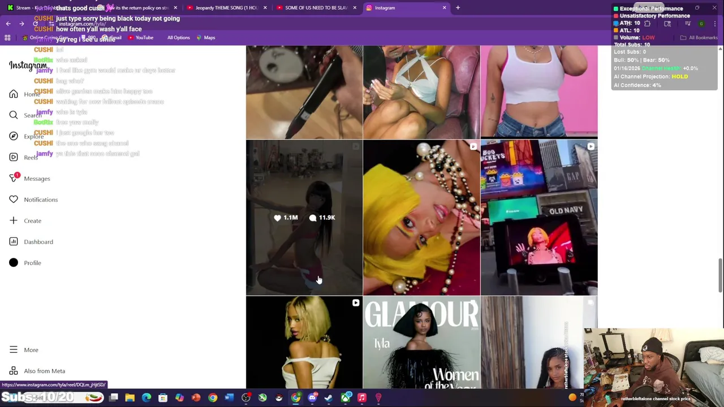Open File Explorer from the taskbar
The height and width of the screenshot is (407, 724).
pos(130,398)
